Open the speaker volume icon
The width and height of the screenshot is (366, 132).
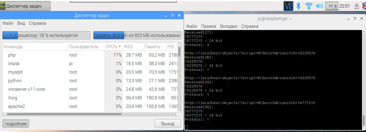[319, 6]
